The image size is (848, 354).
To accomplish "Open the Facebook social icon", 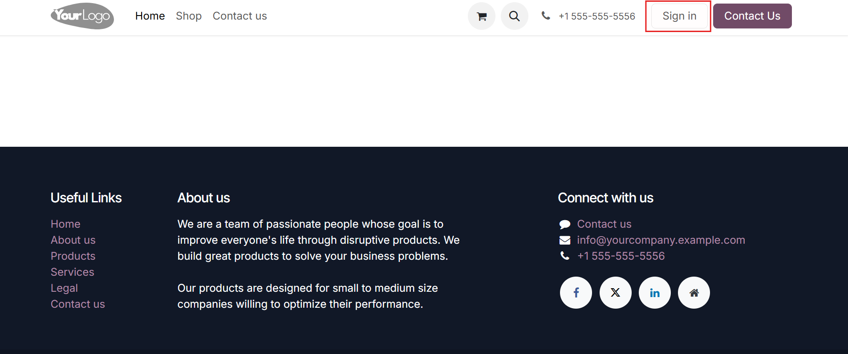I will click(576, 293).
